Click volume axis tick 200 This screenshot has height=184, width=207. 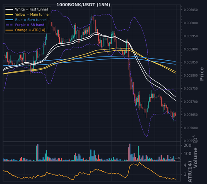tap(188, 145)
